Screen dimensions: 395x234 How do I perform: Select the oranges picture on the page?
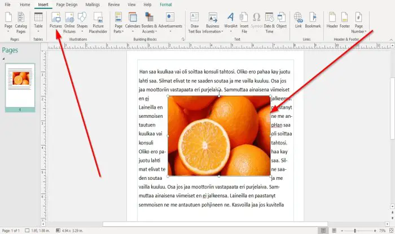click(x=219, y=136)
